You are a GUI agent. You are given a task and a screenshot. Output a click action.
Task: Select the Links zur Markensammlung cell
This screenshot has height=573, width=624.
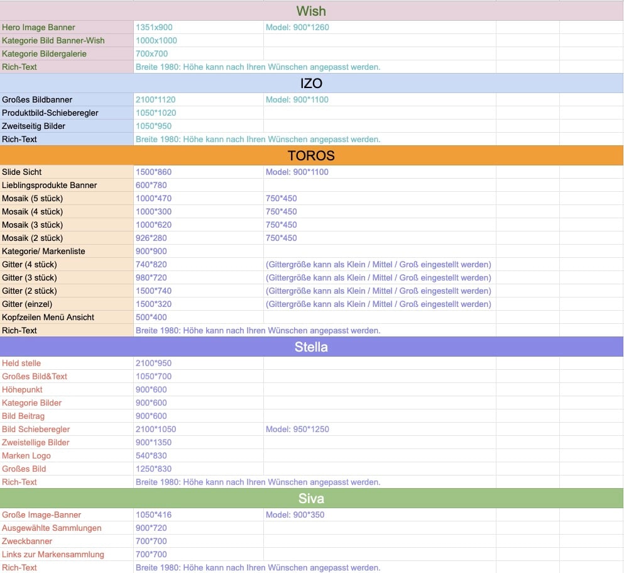coord(67,554)
